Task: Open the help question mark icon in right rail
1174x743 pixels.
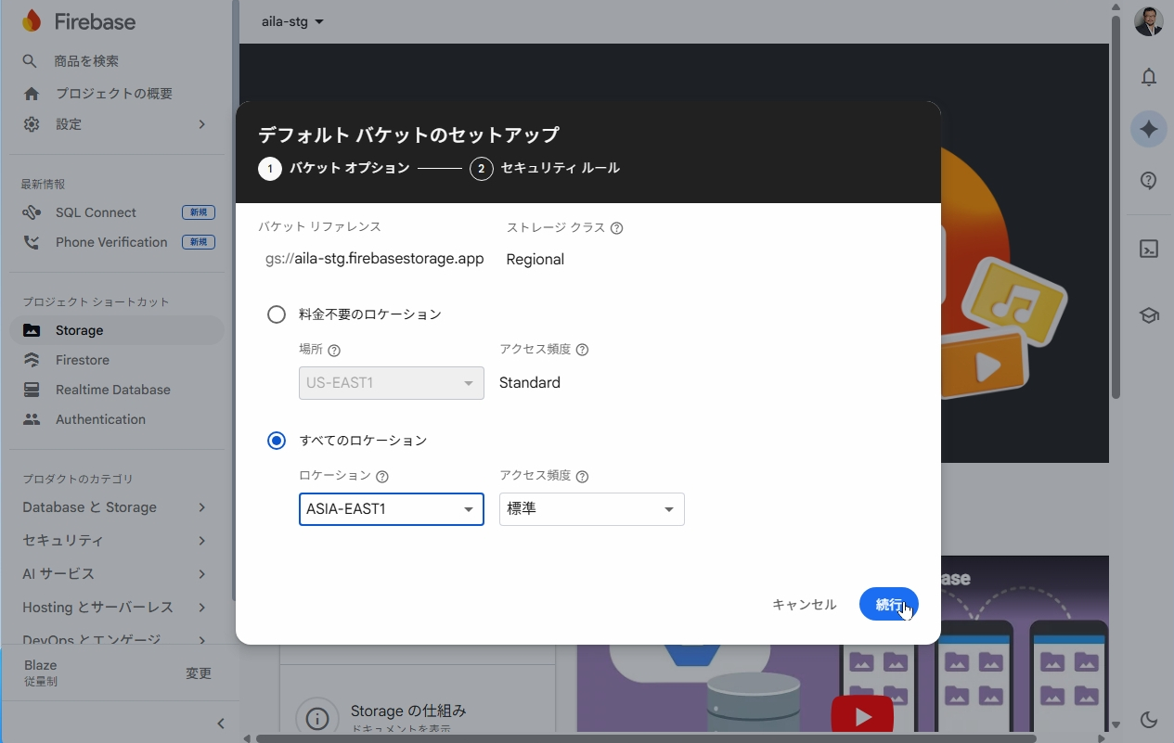Action: [x=1149, y=180]
